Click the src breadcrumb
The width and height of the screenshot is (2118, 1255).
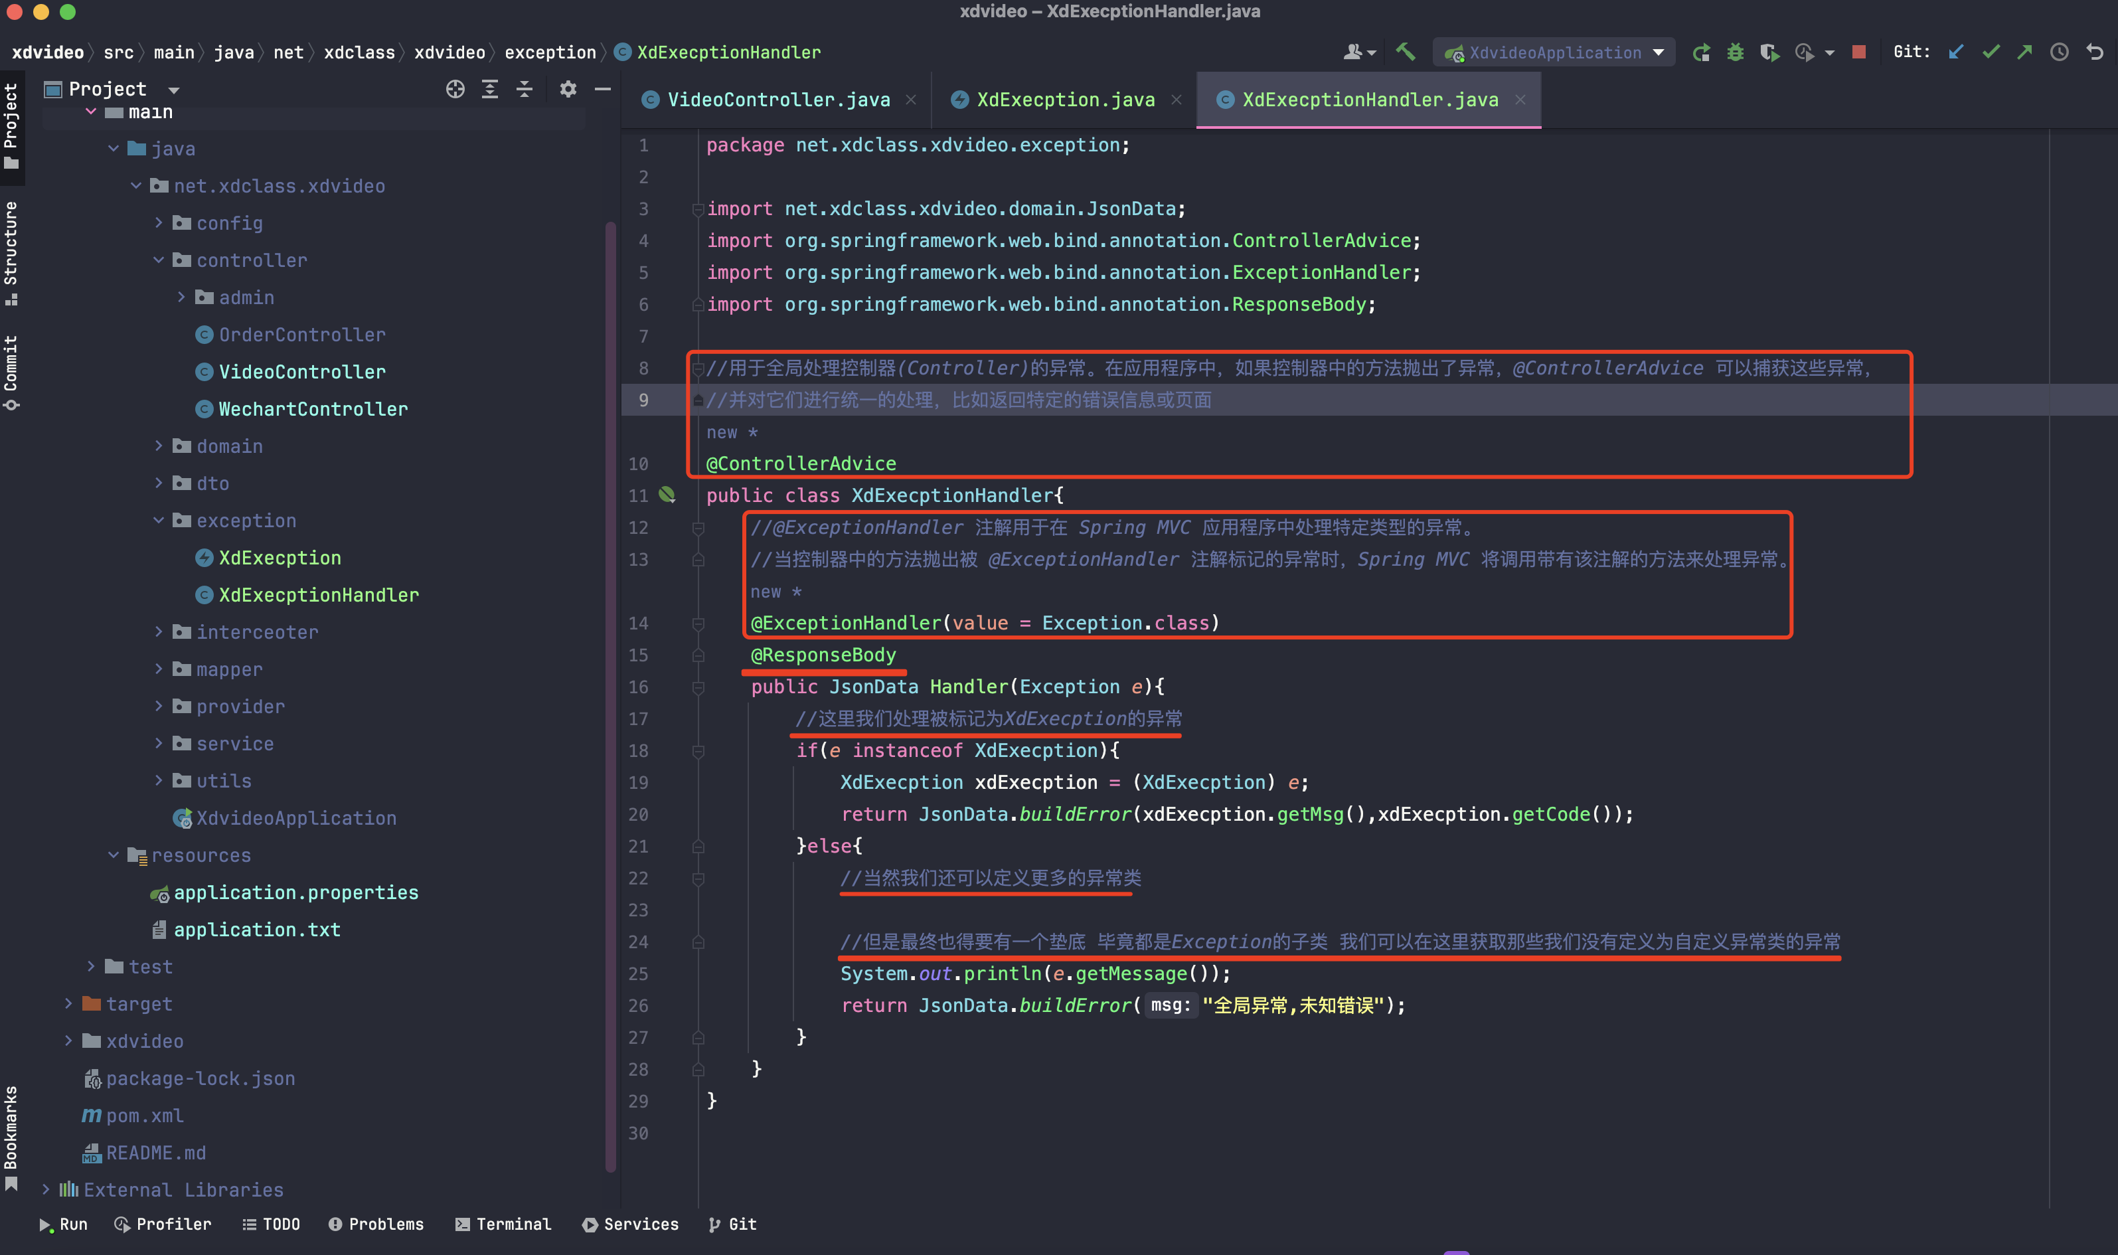[x=118, y=52]
